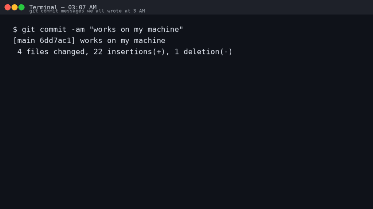Click the red close traffic light button

[x=7, y=7]
